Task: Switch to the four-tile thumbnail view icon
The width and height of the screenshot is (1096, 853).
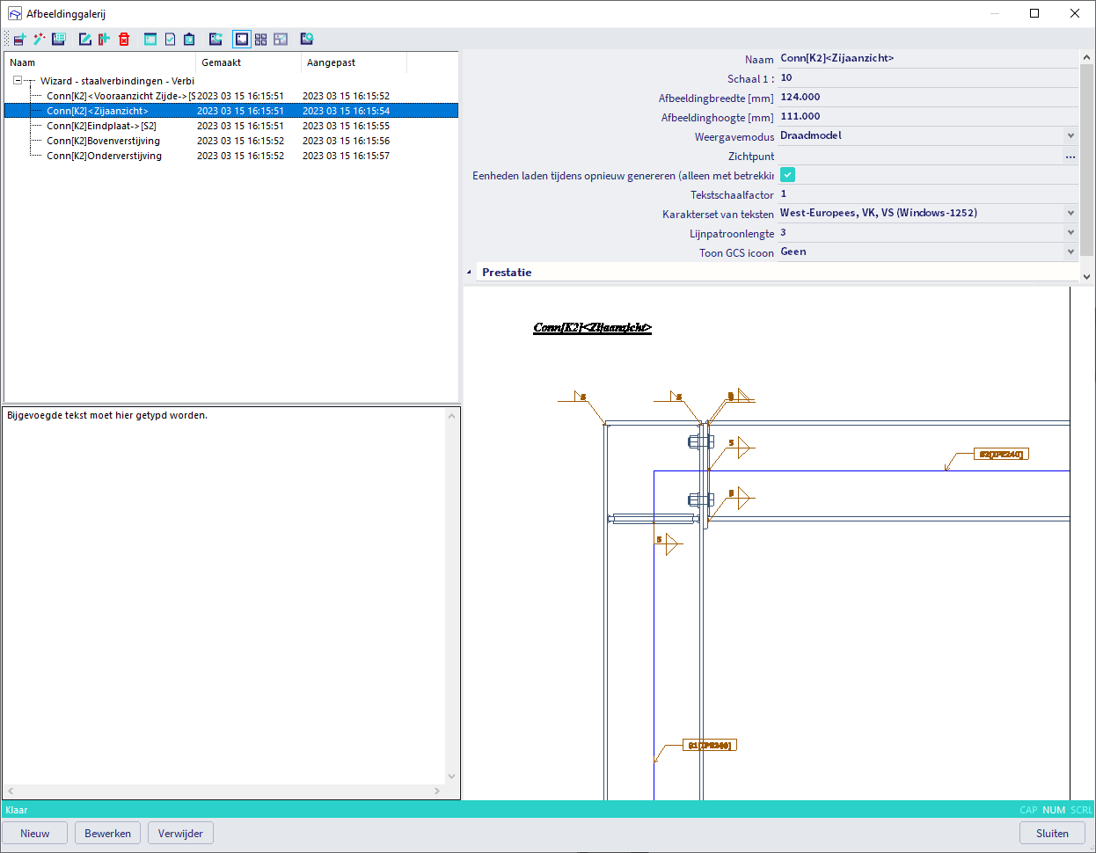Action: pos(261,40)
